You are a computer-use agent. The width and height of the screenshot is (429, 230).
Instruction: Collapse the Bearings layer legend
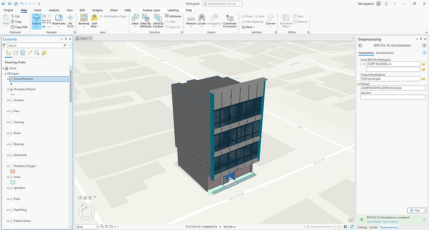(x=8, y=144)
